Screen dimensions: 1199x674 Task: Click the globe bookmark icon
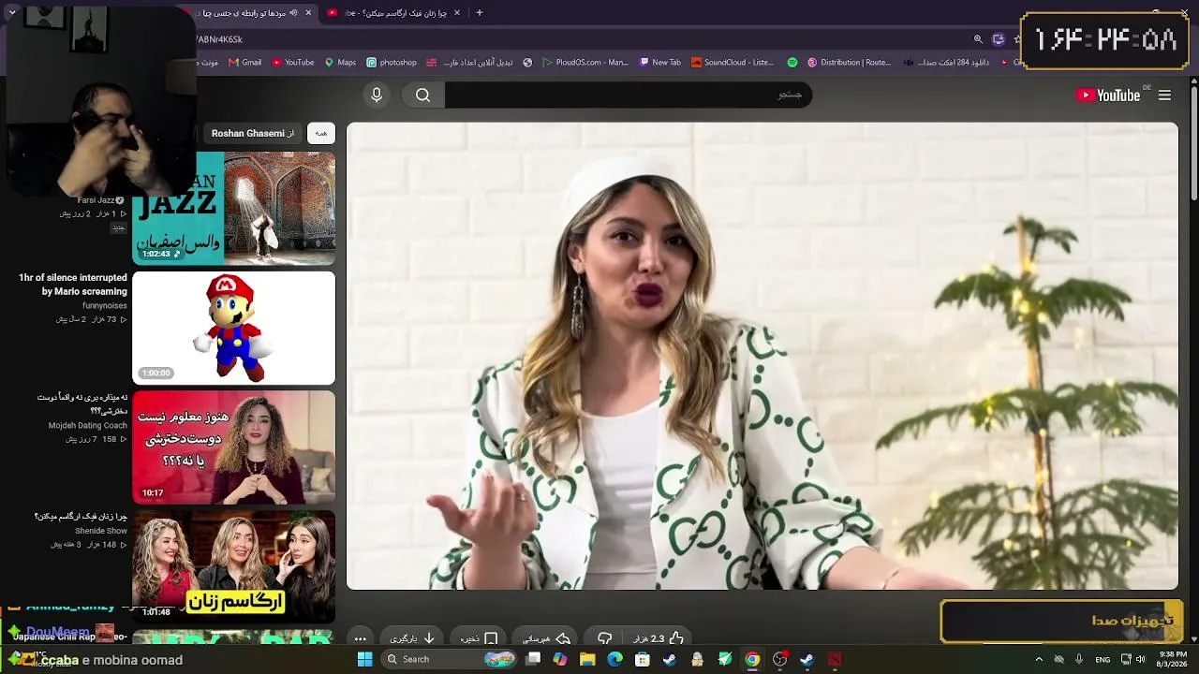tap(527, 63)
